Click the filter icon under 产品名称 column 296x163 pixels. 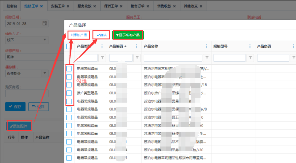tap(207, 58)
